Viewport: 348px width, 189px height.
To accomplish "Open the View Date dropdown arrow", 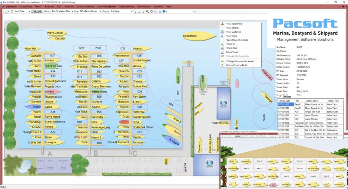I will 30,12.
